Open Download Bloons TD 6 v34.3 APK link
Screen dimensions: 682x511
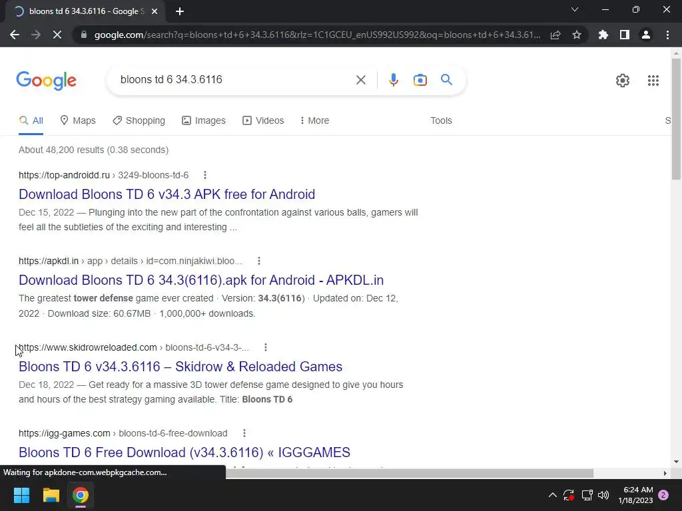tap(167, 194)
